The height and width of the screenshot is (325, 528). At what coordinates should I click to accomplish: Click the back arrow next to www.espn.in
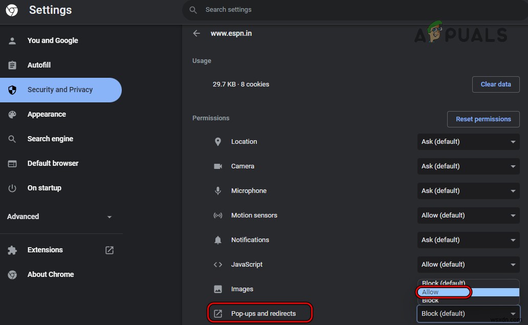point(196,33)
